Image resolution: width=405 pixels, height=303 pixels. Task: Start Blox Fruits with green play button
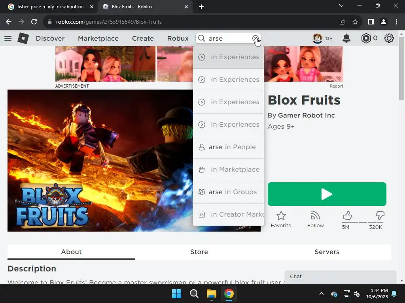(x=327, y=194)
